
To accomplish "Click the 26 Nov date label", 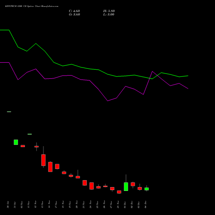I will [x=104, y=205].
